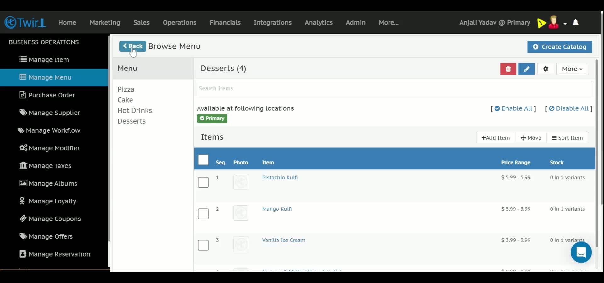Click the yellow play-style icon near the avatar
Screen dimensions: 604x283
(541, 23)
